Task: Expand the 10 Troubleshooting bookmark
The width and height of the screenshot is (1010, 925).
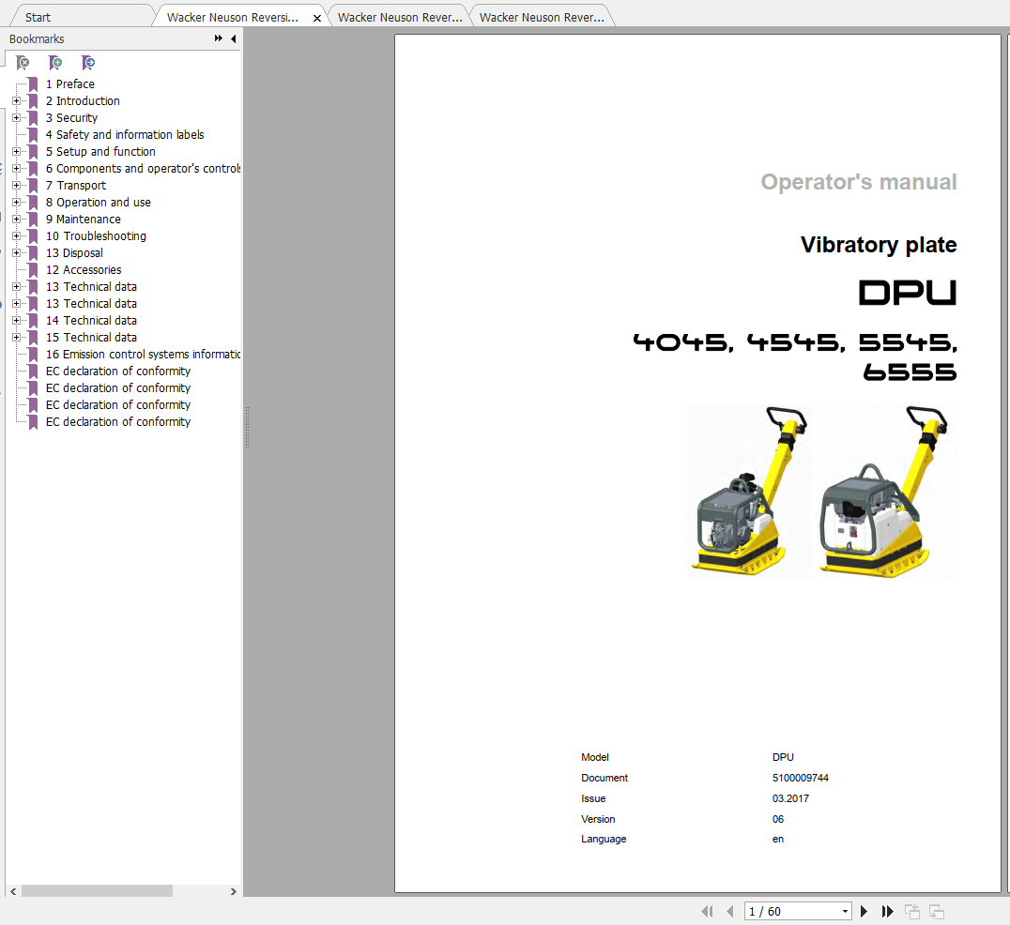Action: pyautogui.click(x=16, y=236)
